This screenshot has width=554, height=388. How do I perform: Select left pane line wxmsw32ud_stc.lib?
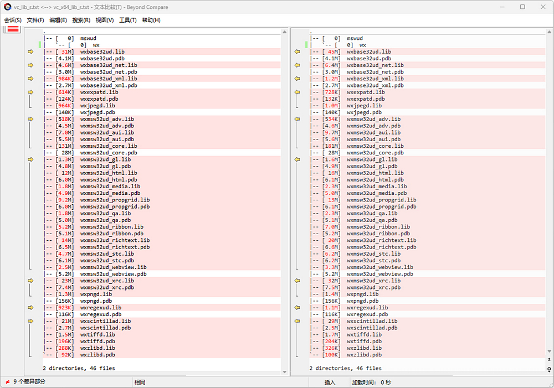coord(162,254)
